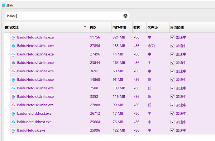Click the 进程 panel title
Viewport: 215px width, 141px height.
tap(10, 6)
